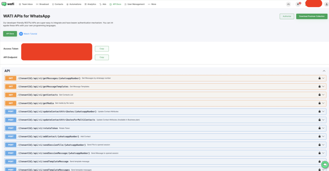Expand the getMessageTemplates endpoint chevron

(x=323, y=86)
